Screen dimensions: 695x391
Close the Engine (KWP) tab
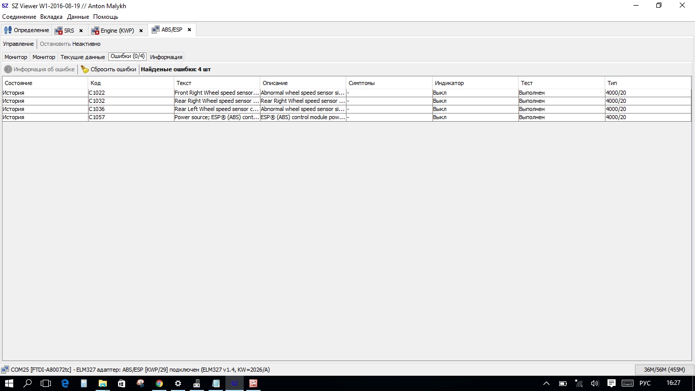(141, 31)
